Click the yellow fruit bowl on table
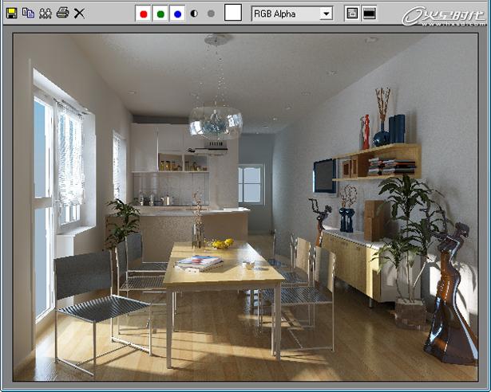Image resolution: width=491 pixels, height=392 pixels. click(220, 243)
